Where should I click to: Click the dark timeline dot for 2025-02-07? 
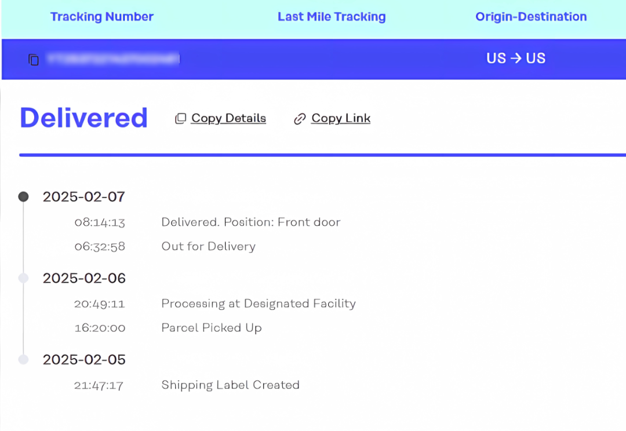[23, 197]
